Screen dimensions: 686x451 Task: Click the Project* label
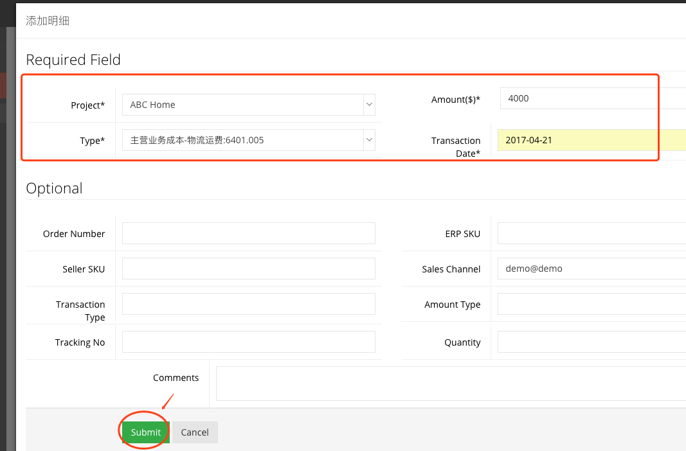tap(88, 105)
